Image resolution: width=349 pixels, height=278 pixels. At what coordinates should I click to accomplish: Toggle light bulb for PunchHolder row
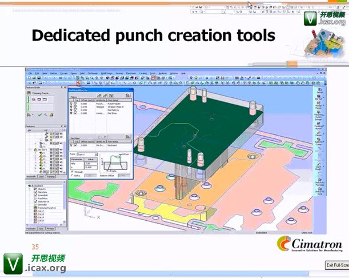click(x=71, y=104)
